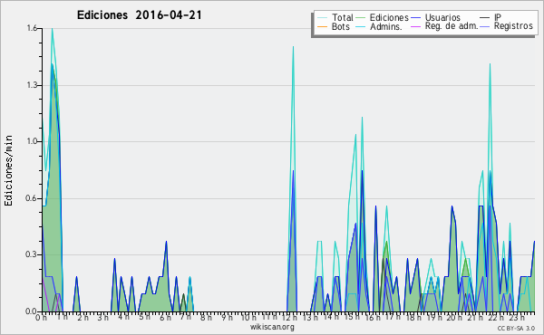Screen dimensions: 544x335
Task: Click the '18 h' x-axis tick label
Action: pos(413,318)
